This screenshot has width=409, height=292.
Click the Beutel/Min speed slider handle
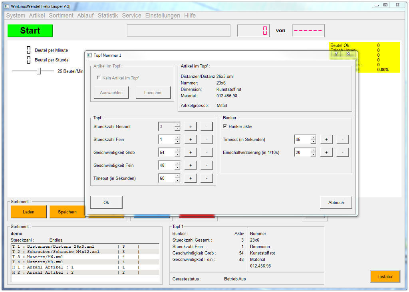tap(39, 71)
